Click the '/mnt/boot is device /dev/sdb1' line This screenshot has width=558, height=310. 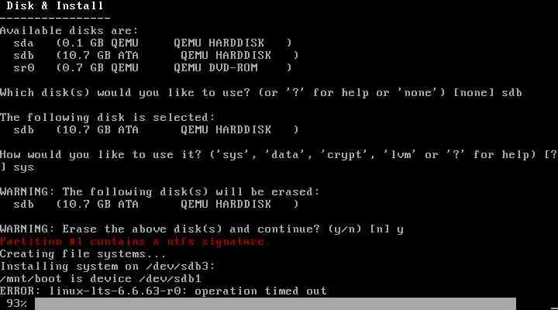[101, 278]
